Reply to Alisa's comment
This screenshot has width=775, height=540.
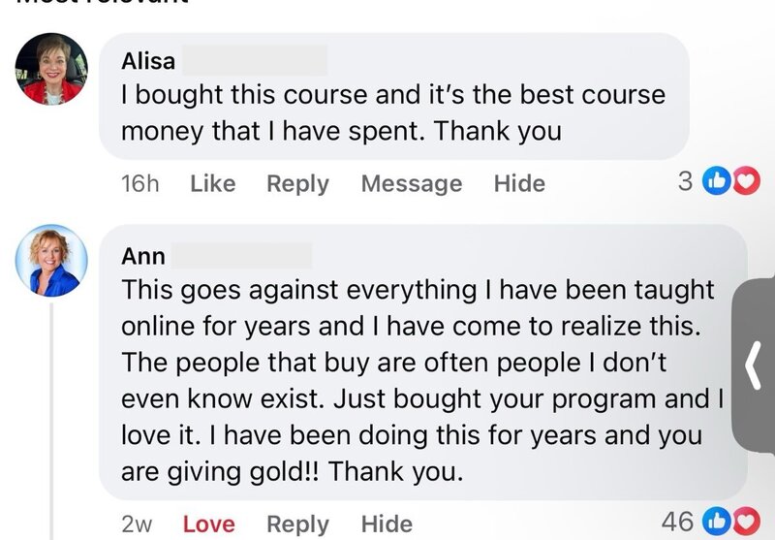297,183
